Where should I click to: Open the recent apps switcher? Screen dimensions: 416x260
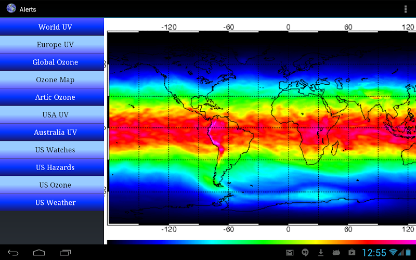66,253
